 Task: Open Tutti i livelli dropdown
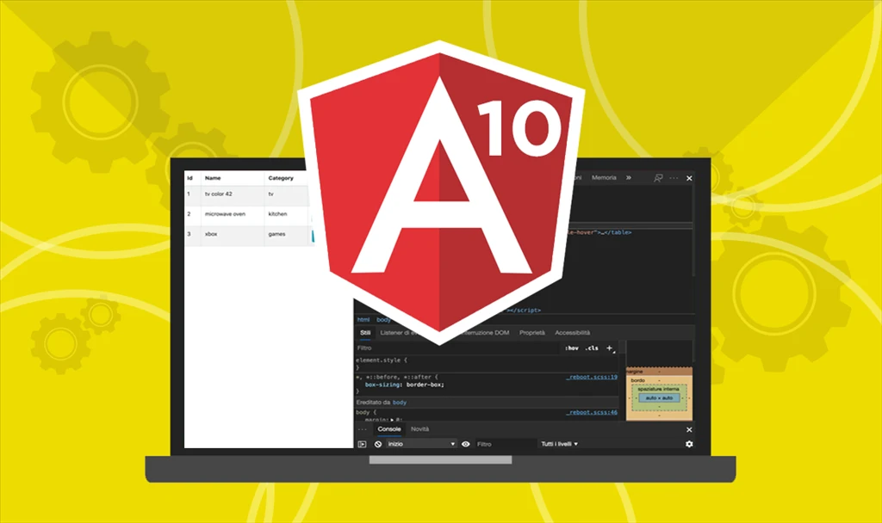559,444
